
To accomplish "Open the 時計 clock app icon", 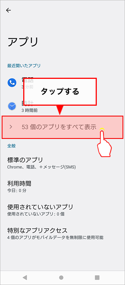I will pyautogui.click(x=12, y=106).
